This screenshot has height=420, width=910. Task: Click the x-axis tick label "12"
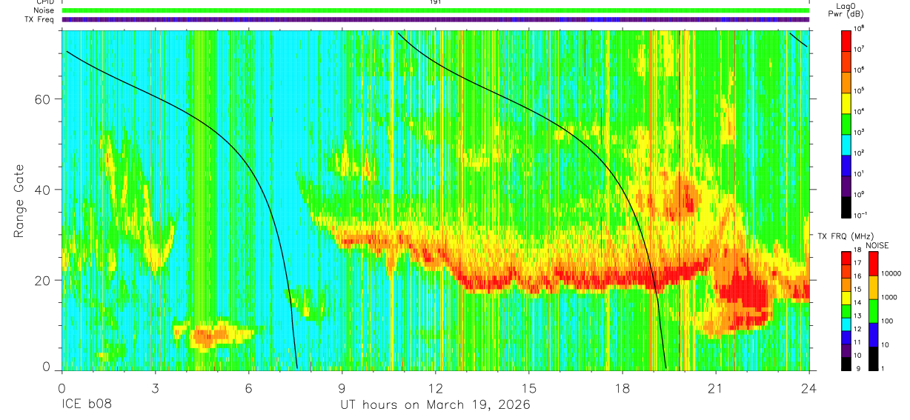pyautogui.click(x=436, y=388)
